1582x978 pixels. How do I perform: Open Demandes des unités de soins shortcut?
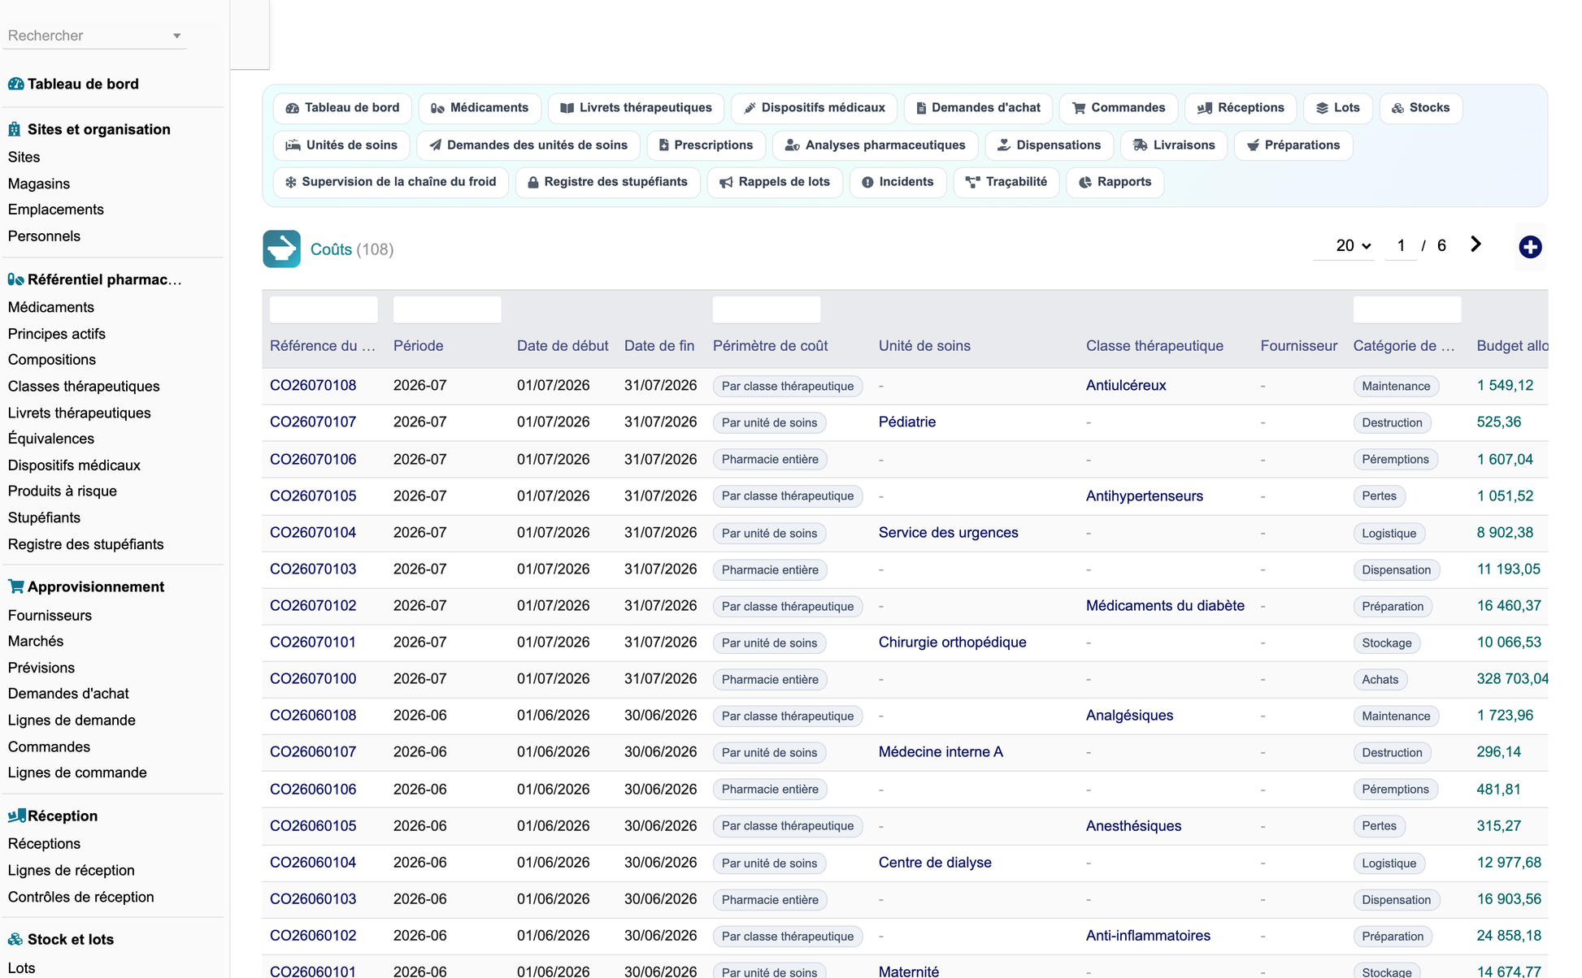[x=528, y=145]
